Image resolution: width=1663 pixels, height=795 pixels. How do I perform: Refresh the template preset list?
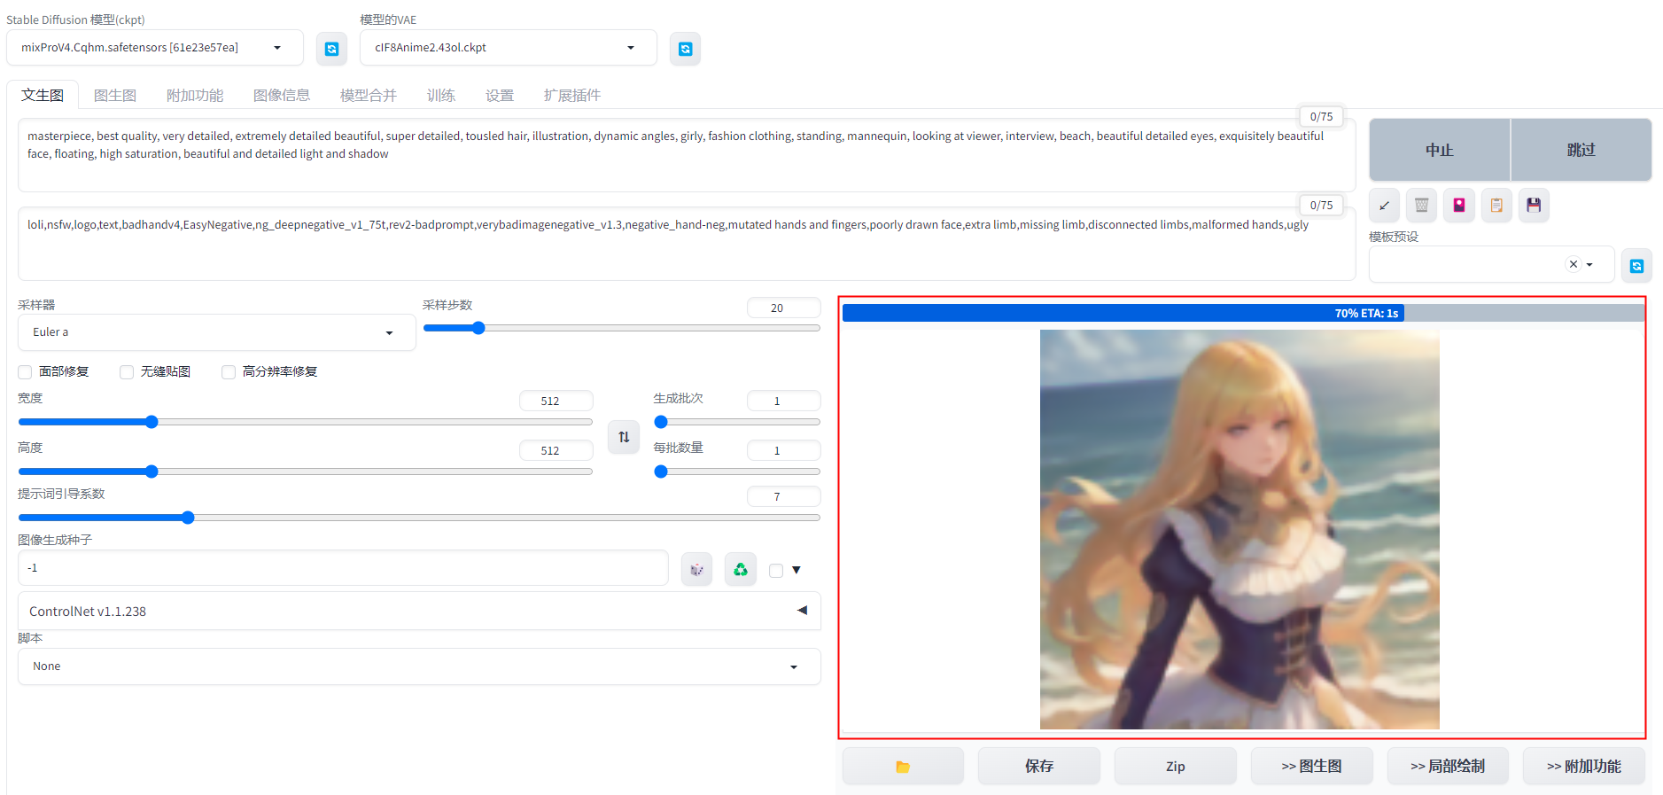tap(1636, 265)
